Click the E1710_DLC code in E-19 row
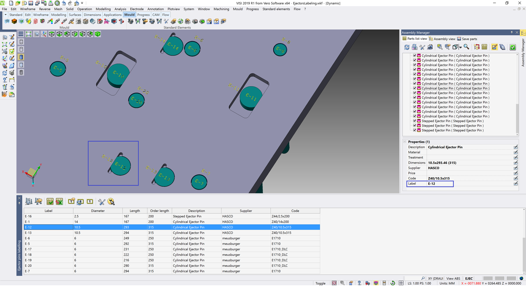 279,260
